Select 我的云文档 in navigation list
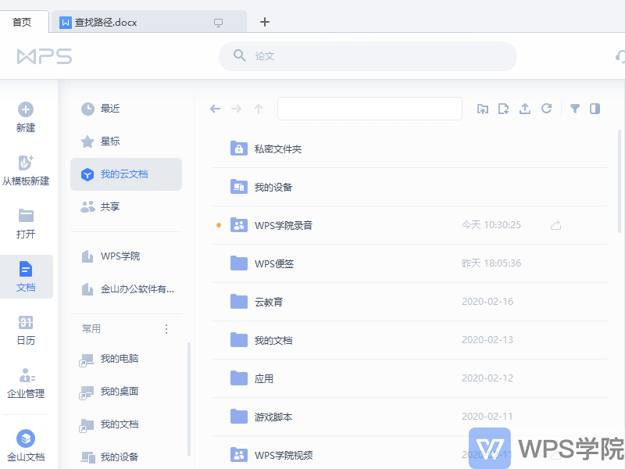The width and height of the screenshot is (625, 469). [126, 174]
